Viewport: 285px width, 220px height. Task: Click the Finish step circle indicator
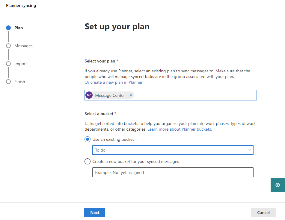(8, 82)
